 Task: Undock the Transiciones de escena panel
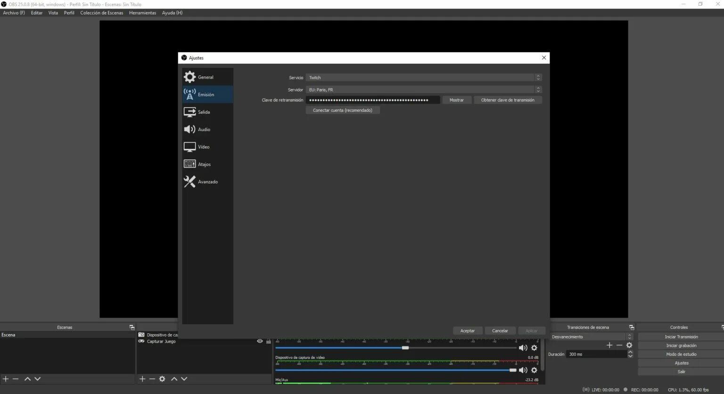(632, 327)
